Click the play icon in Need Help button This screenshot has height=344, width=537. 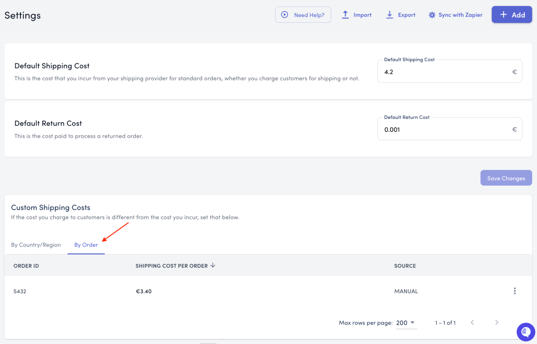point(284,15)
